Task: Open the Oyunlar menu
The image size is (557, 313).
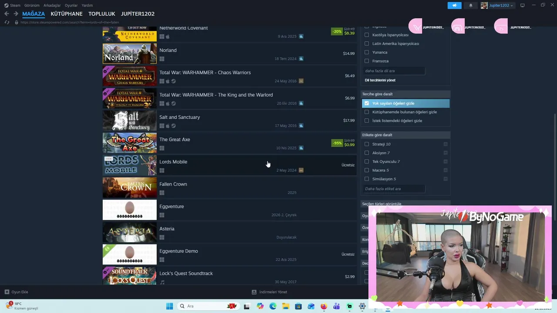Action: click(x=71, y=5)
